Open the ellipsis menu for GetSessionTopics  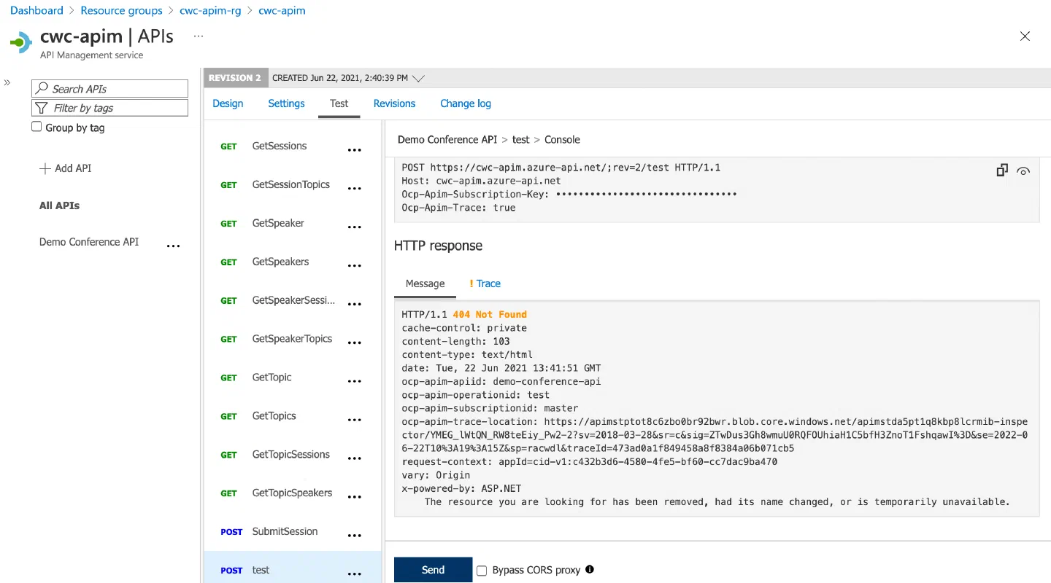tap(355, 189)
